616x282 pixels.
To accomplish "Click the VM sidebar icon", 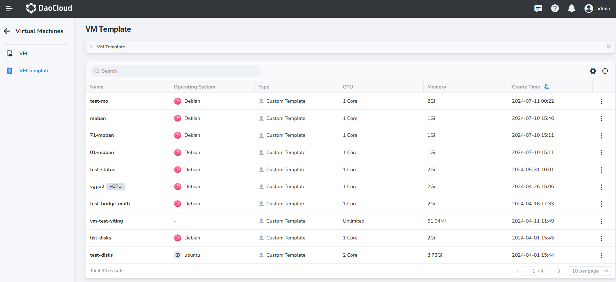I will pyautogui.click(x=9, y=53).
